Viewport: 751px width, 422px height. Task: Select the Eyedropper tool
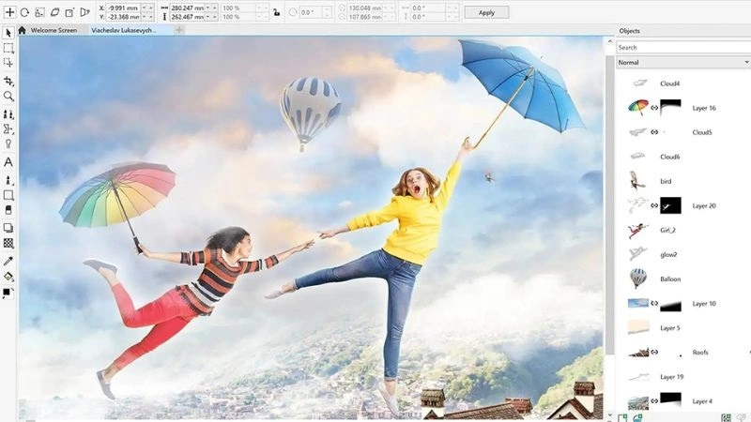[x=8, y=260]
